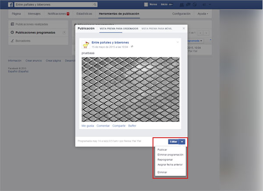Click the Editar button

click(x=174, y=142)
